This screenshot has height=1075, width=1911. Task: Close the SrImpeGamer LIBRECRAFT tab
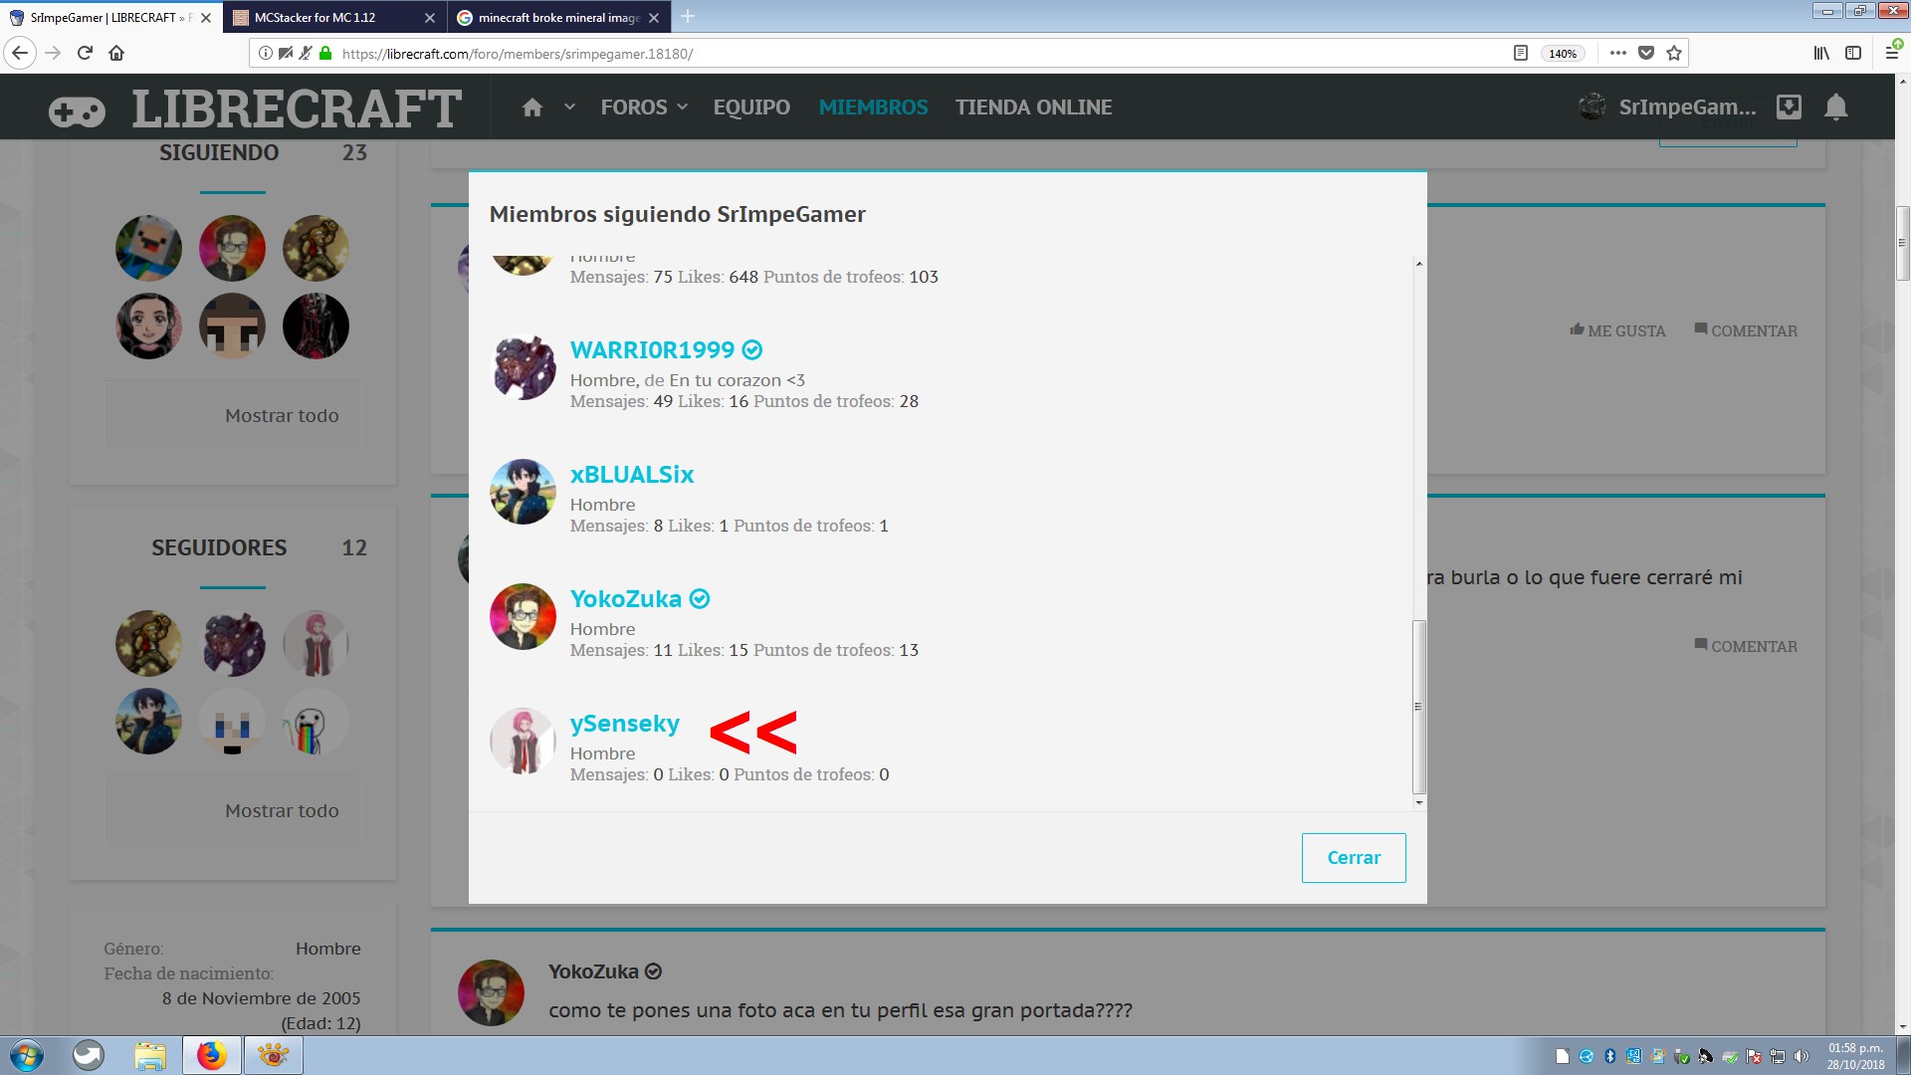(x=206, y=17)
